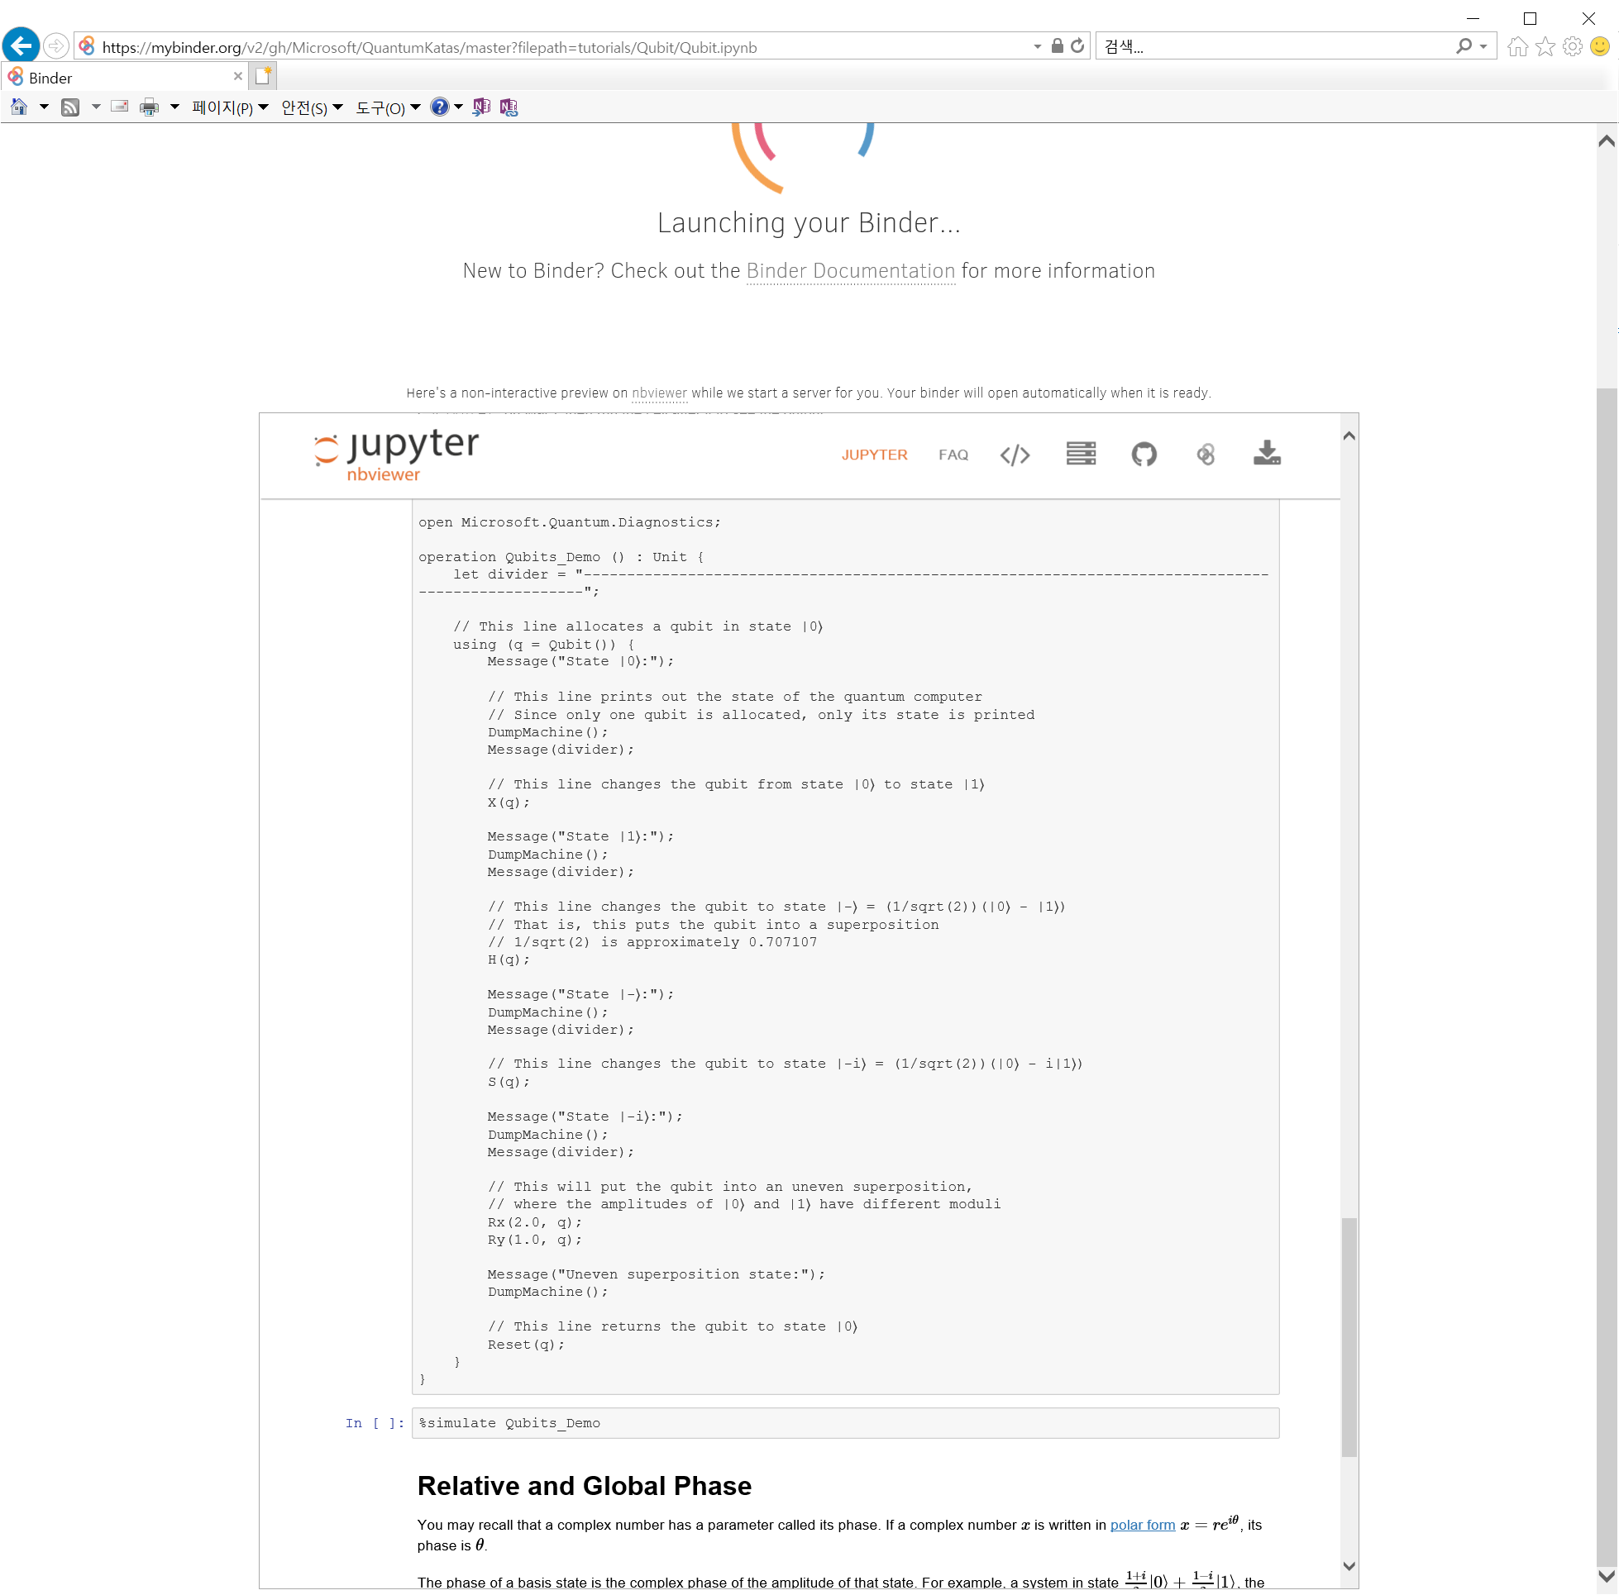This screenshot has height=1595, width=1619.
Task: Click the Execute on Binder icon
Action: (x=1205, y=455)
